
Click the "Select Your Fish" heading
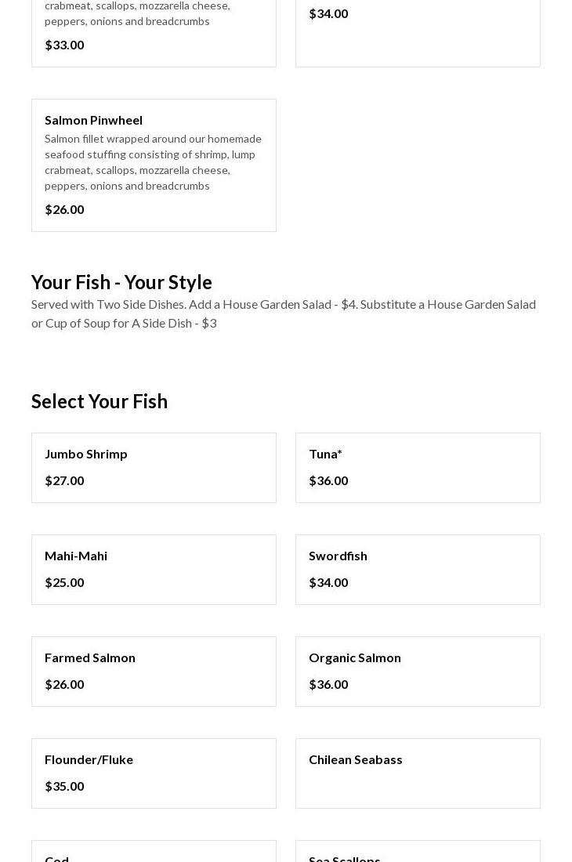100,401
